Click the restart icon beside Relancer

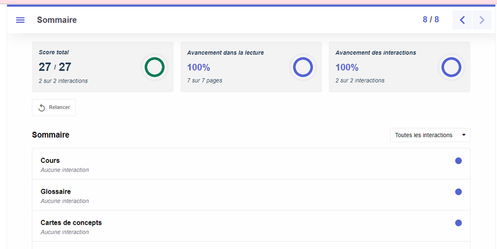pos(42,107)
